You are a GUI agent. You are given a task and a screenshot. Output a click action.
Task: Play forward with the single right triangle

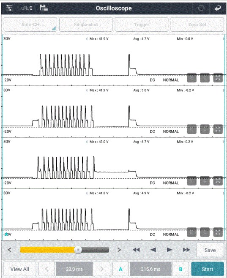[x=170, y=250]
